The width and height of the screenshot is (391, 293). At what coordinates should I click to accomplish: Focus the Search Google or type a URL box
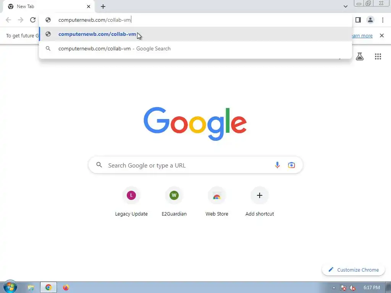pyautogui.click(x=195, y=165)
